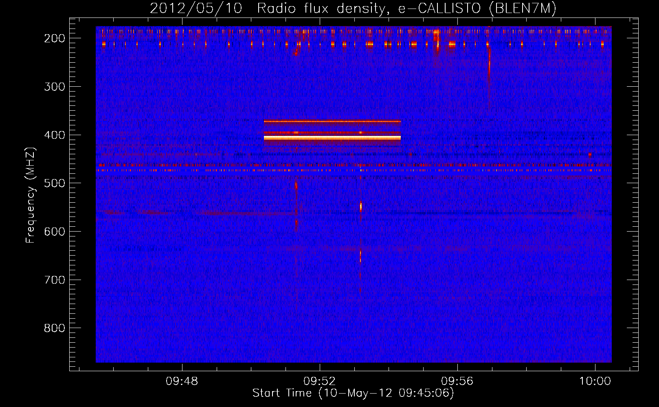Click the 800 frequency tick label
The height and width of the screenshot is (407, 659).
tap(55, 328)
